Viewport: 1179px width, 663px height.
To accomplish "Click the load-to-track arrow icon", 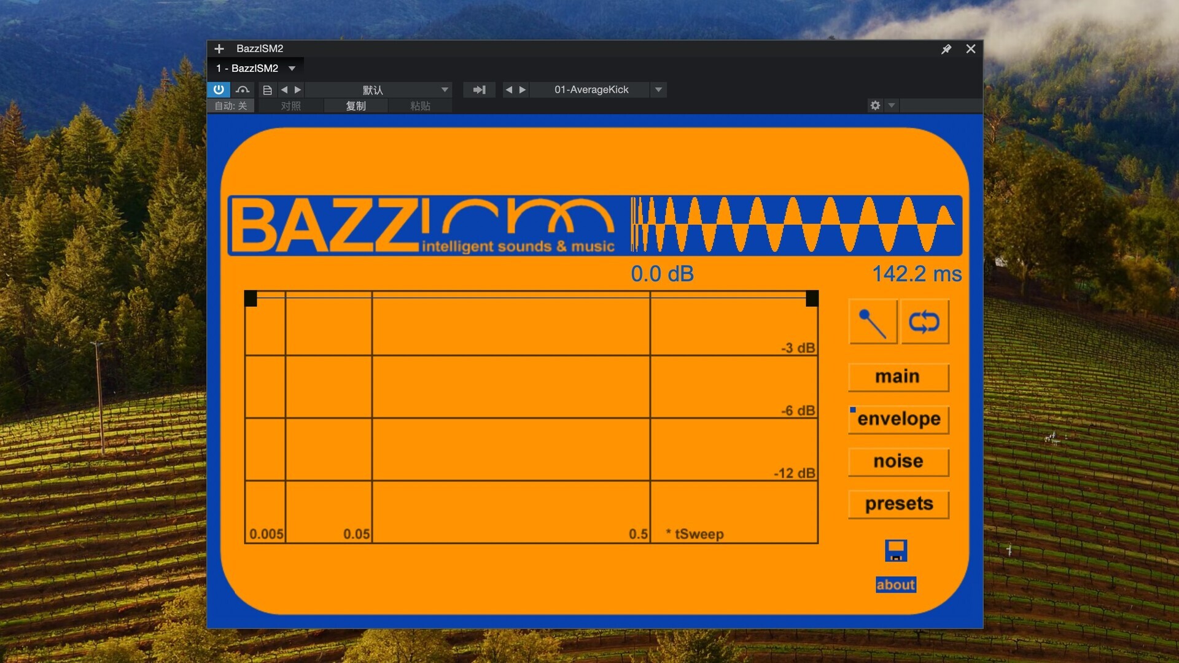I will (479, 90).
